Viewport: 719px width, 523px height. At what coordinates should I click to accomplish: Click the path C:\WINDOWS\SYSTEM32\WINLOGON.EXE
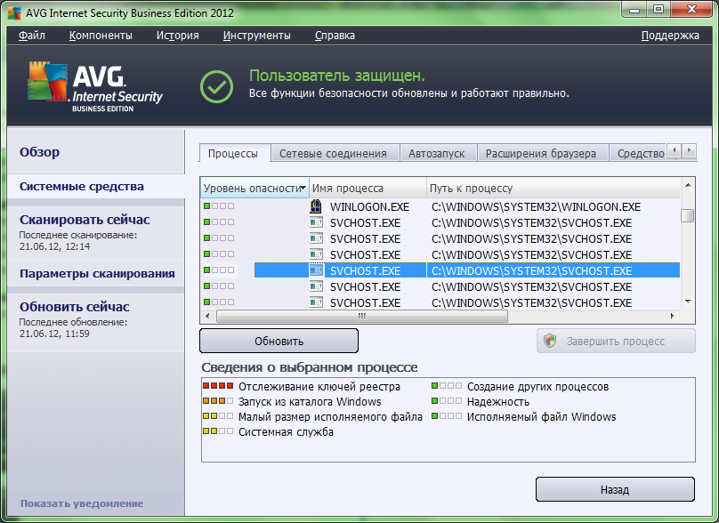click(536, 206)
